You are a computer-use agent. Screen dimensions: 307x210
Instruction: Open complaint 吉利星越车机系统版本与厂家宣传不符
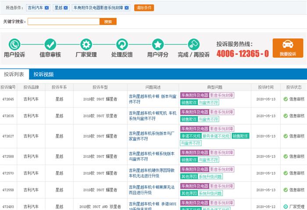click(152, 136)
